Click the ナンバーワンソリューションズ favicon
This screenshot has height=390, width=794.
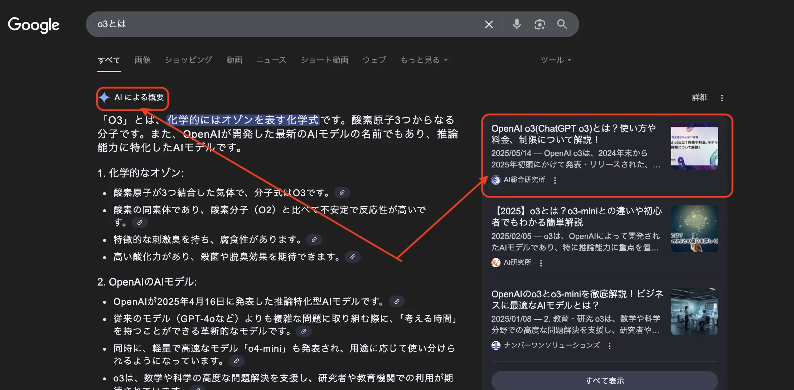pos(496,345)
